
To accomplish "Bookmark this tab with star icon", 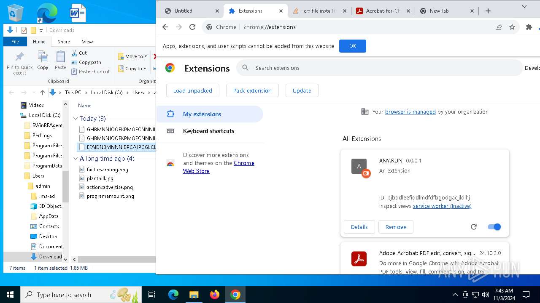I will [512, 27].
